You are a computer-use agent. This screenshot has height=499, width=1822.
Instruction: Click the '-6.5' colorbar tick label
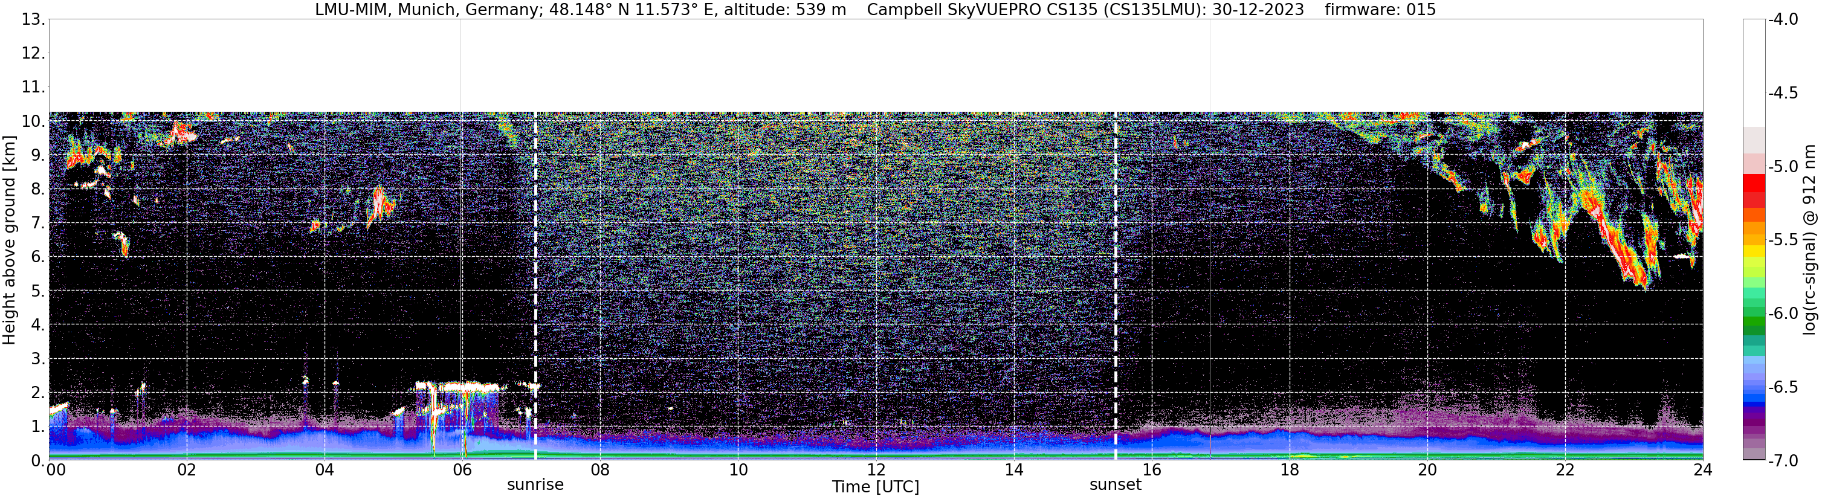pos(1782,387)
